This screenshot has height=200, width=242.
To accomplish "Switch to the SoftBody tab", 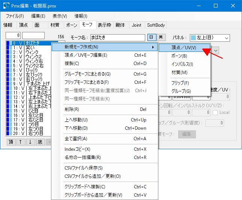I will (156, 25).
